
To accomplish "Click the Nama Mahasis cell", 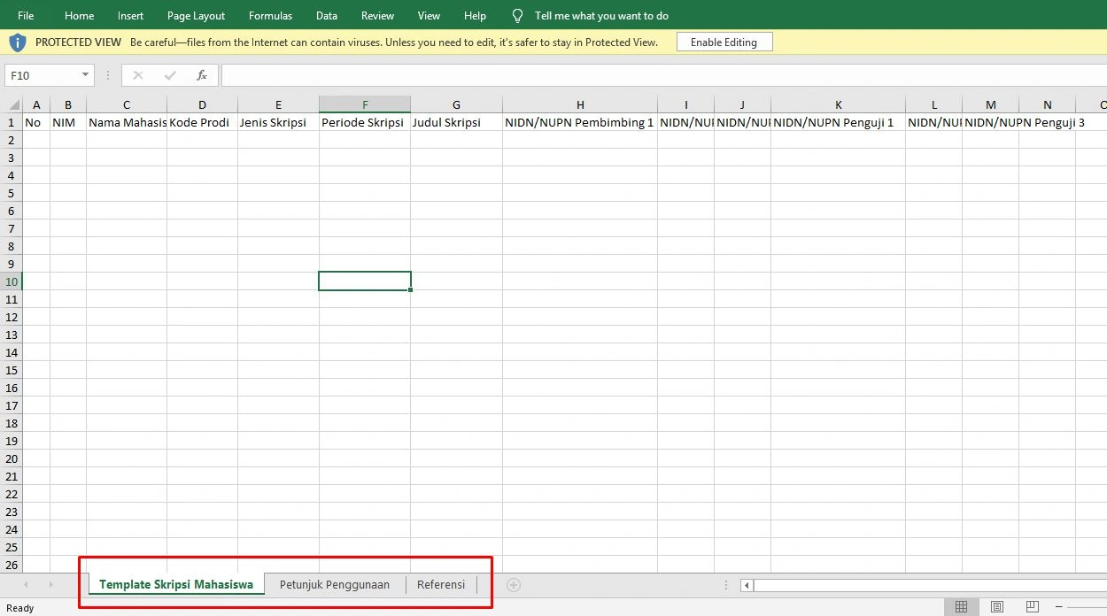I will point(127,122).
